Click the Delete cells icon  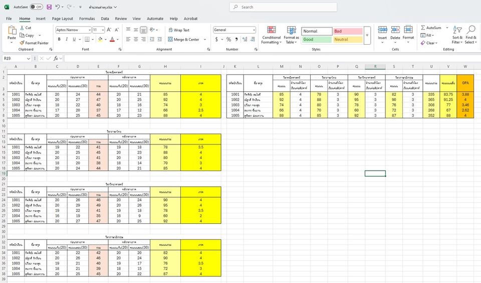tap(395, 30)
